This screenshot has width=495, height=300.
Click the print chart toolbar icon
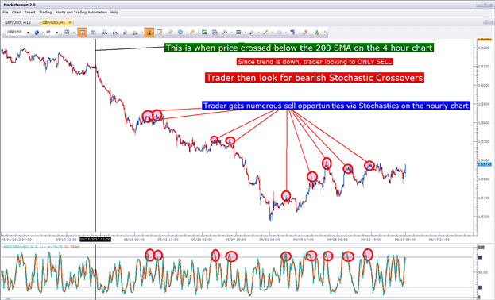click(x=215, y=33)
